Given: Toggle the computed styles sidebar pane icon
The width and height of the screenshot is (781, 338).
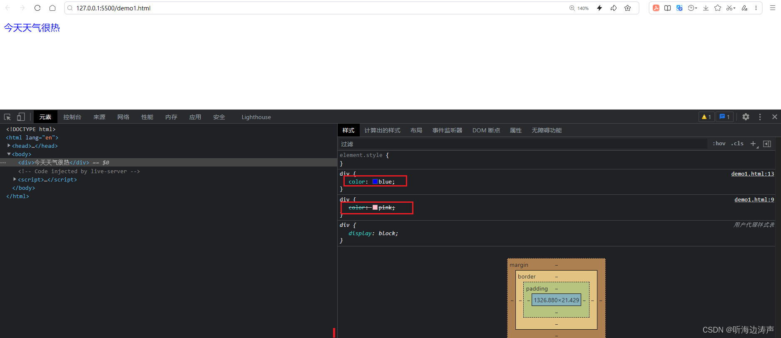Looking at the screenshot, I should pyautogui.click(x=767, y=144).
